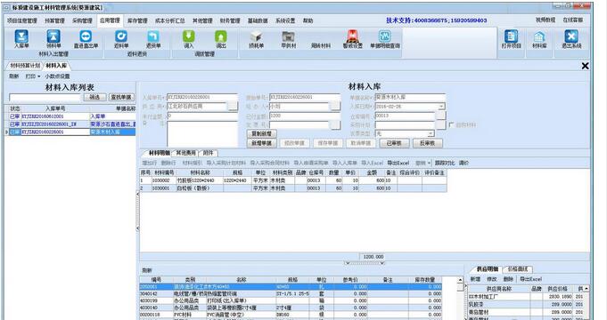Close the current tab with black X

tap(585, 66)
